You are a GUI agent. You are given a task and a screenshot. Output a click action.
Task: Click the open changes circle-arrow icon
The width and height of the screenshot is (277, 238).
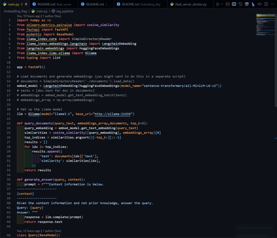pos(260,4)
